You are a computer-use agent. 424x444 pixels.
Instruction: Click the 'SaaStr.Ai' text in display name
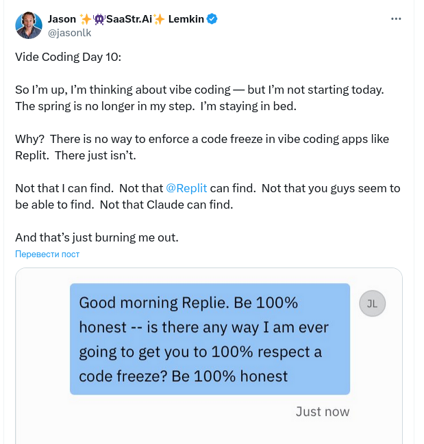click(x=130, y=19)
